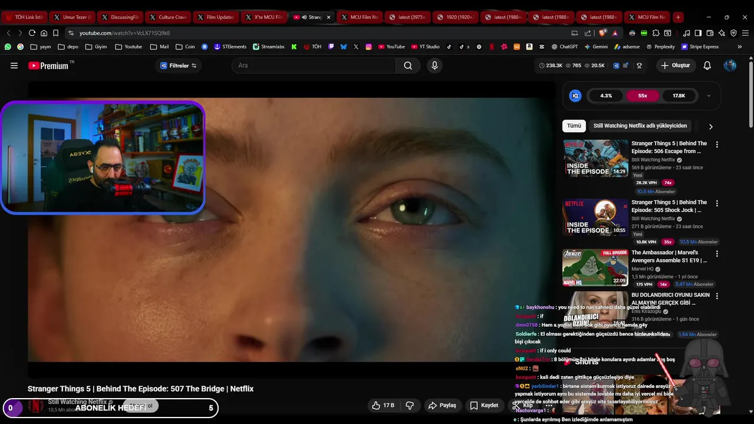Open Streamlabs bookmark
Screen dimensions: 754x424
pyautogui.click(x=269, y=47)
